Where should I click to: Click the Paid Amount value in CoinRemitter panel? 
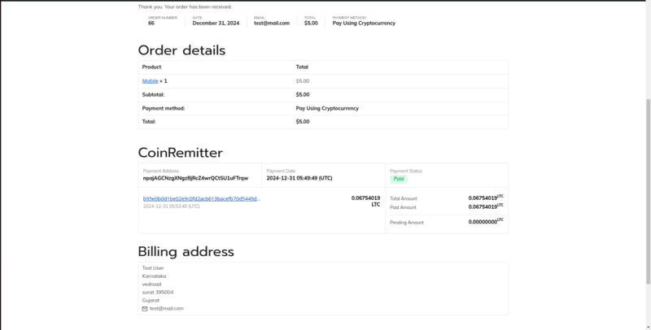point(485,207)
